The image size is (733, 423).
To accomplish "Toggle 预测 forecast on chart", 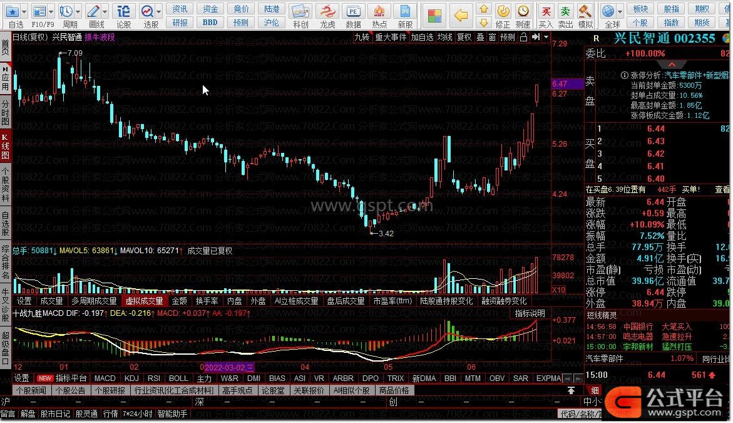I will coord(507,37).
